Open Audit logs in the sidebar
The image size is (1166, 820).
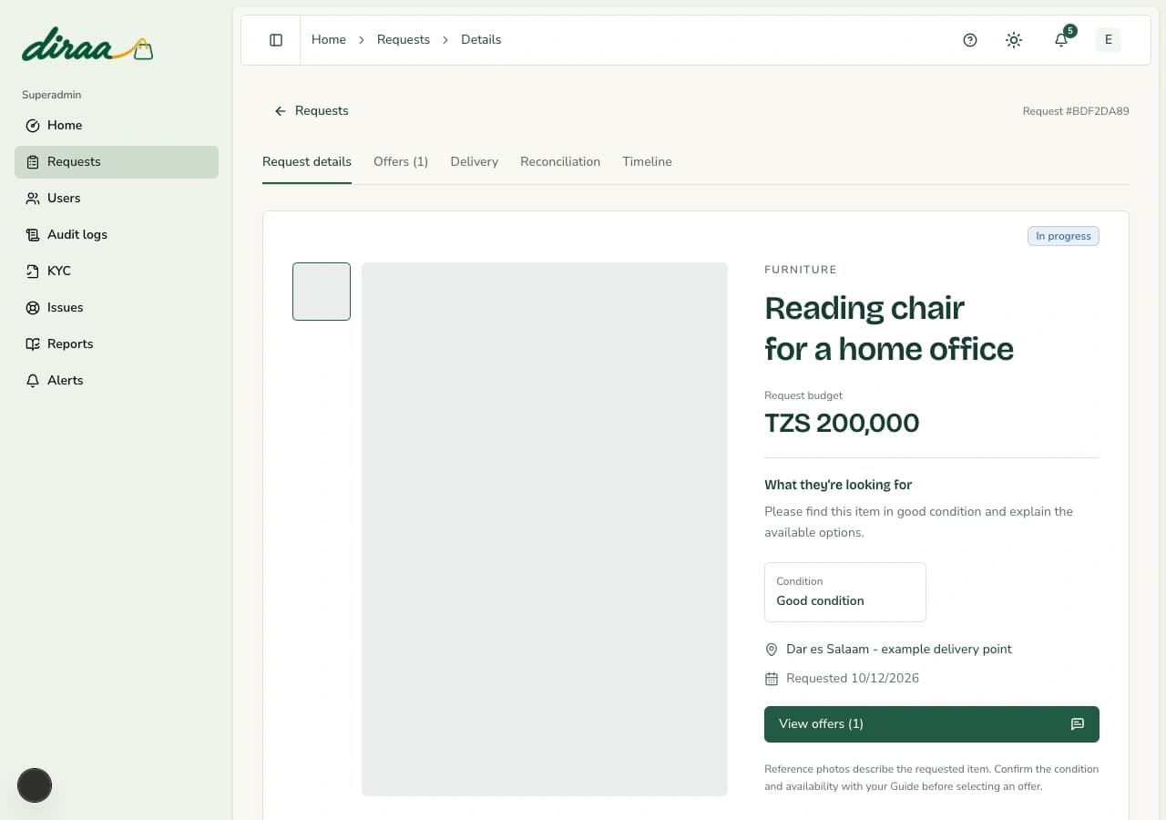click(117, 234)
